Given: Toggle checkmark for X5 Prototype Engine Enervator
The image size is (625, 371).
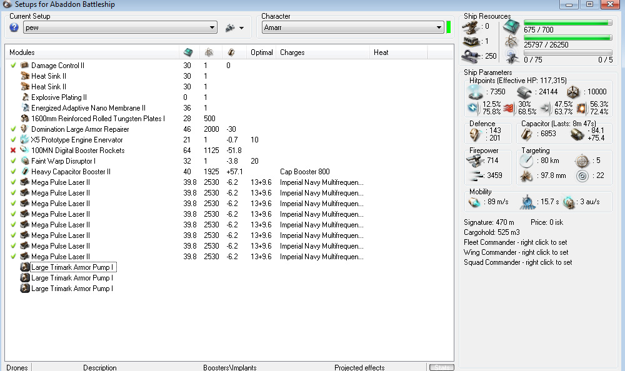Looking at the screenshot, I should 13,139.
